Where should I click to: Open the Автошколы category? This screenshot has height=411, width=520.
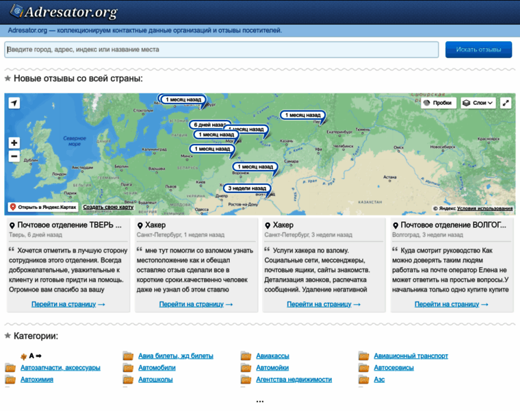point(155,379)
